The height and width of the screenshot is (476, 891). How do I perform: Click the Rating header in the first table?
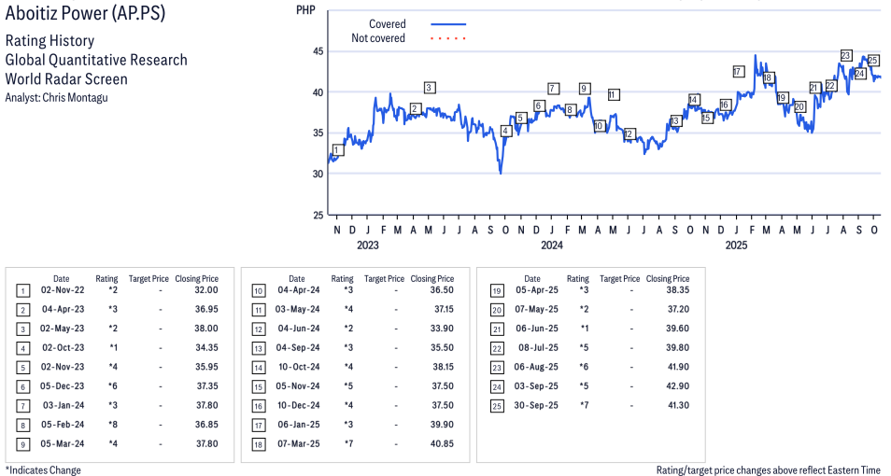106,278
